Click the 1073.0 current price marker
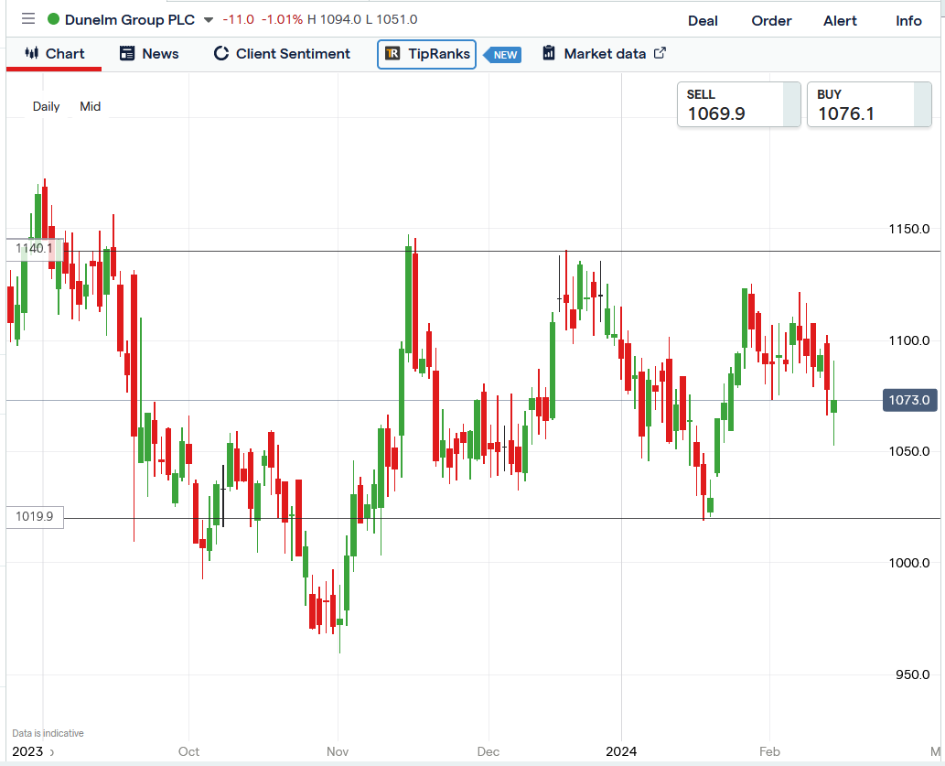Image resolution: width=945 pixels, height=766 pixels. [x=909, y=400]
